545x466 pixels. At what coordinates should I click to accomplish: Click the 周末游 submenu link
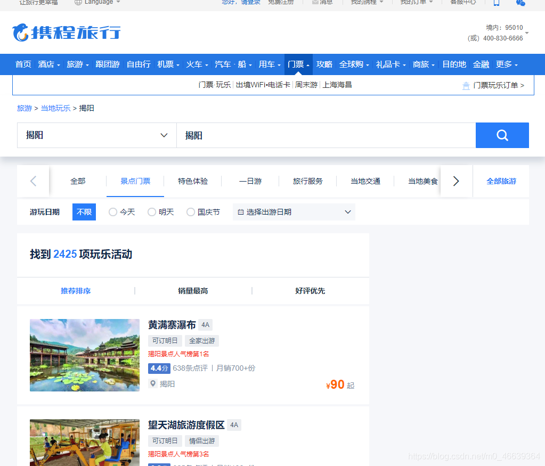click(x=306, y=85)
